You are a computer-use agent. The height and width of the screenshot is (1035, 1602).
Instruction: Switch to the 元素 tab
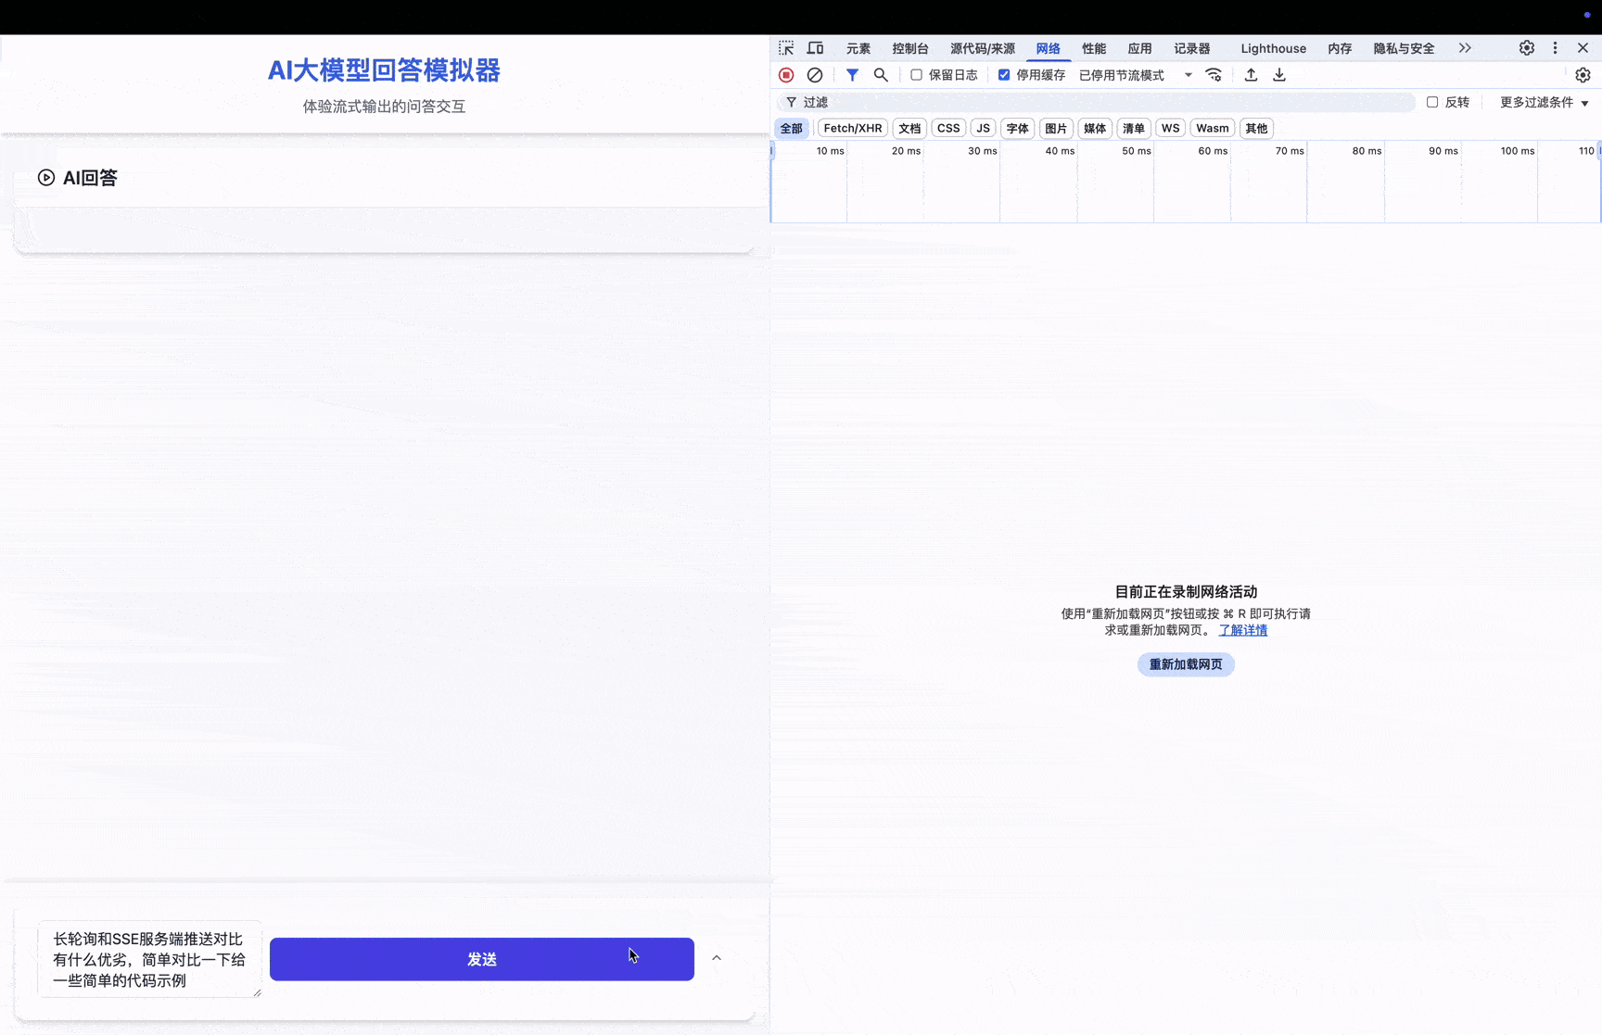point(858,48)
